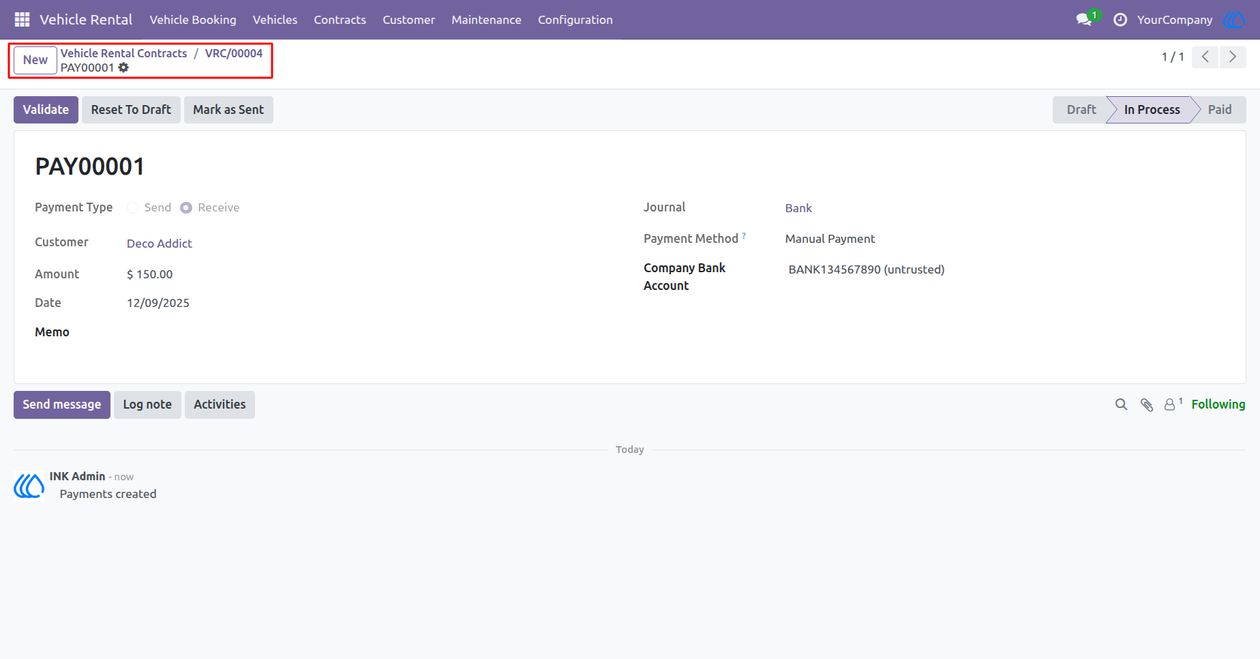Click the Payment Method help tooltip mark
1260x659 pixels.
744,235
